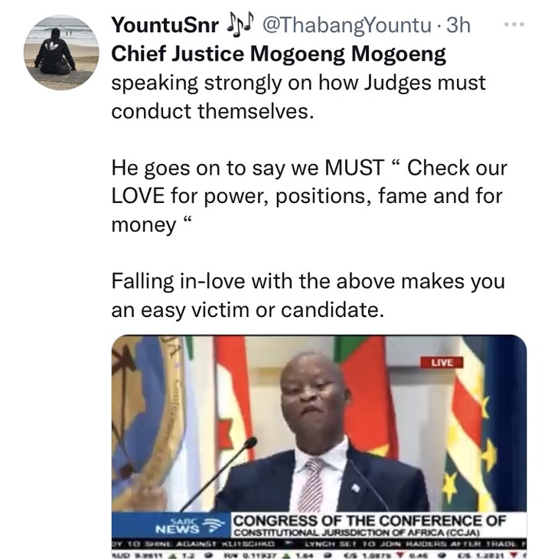The height and width of the screenshot is (559, 551).
Task: Click the YountuSnr display name
Action: click(x=165, y=25)
